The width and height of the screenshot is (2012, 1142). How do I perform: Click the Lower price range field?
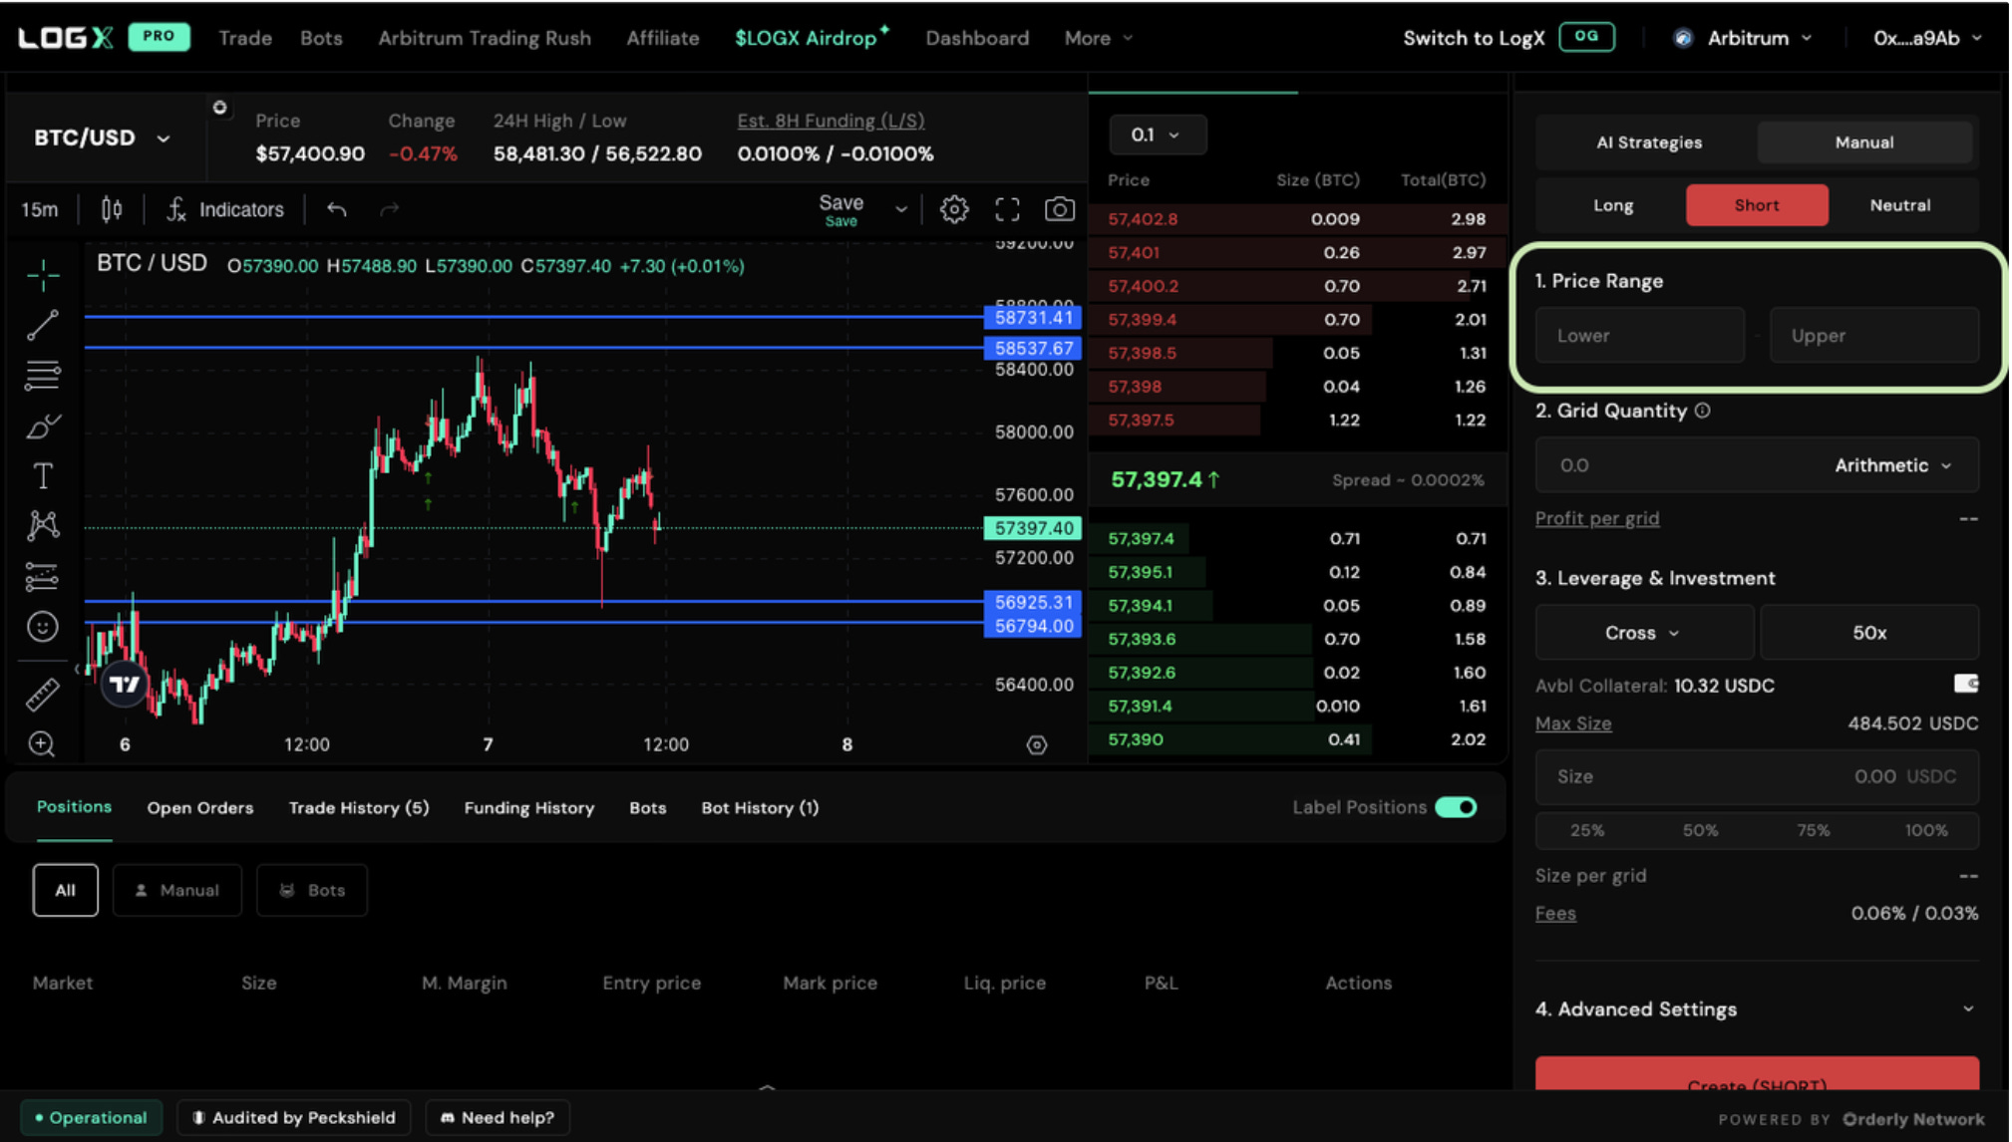[x=1640, y=335]
